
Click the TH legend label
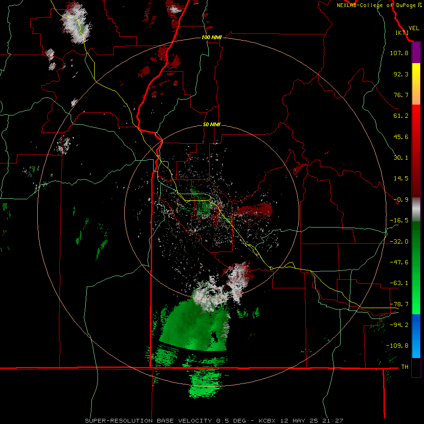(405, 367)
